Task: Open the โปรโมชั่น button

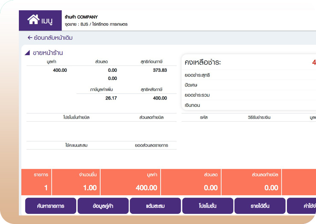Action: pos(208,206)
